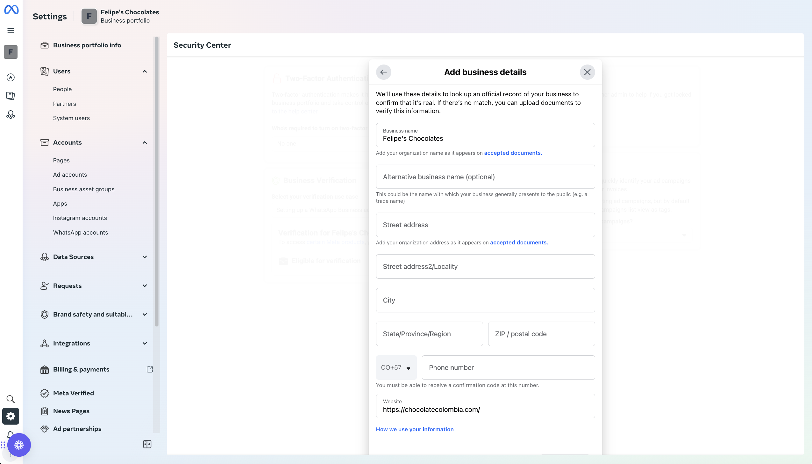Click the Phone number field
This screenshot has width=812, height=464.
[508, 367]
